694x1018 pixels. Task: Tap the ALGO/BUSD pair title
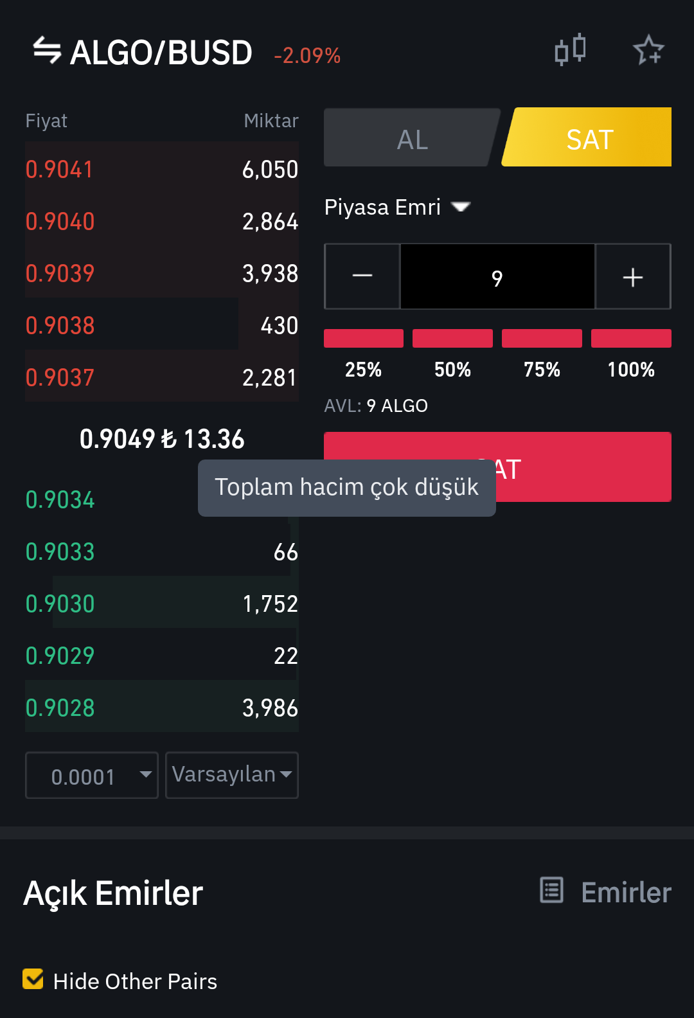click(x=161, y=52)
